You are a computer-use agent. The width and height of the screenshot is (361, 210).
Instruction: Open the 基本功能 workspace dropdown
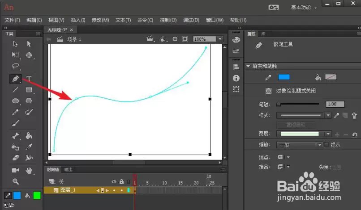(304, 8)
